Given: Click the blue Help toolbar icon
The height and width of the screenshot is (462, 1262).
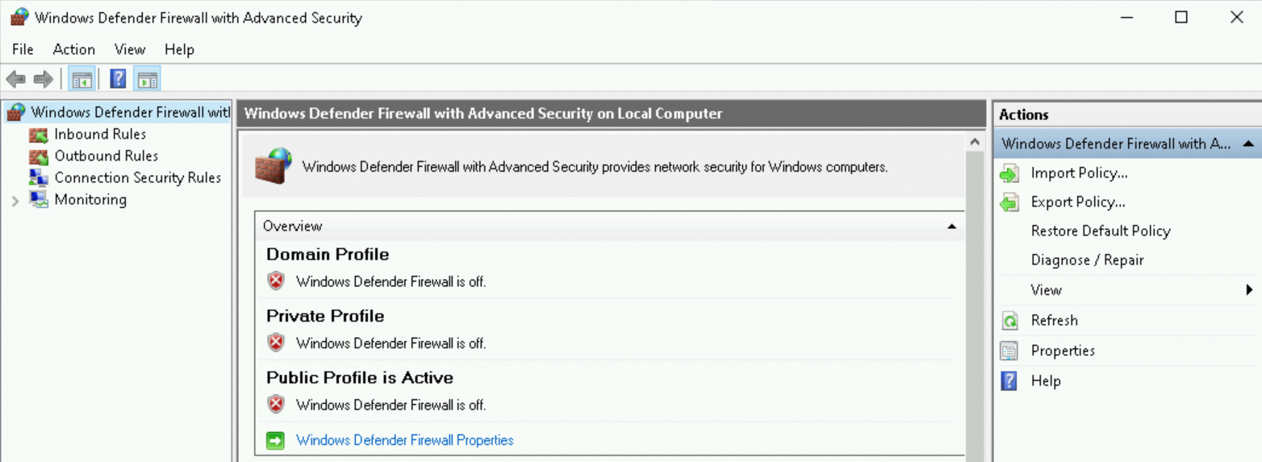Looking at the screenshot, I should point(118,79).
